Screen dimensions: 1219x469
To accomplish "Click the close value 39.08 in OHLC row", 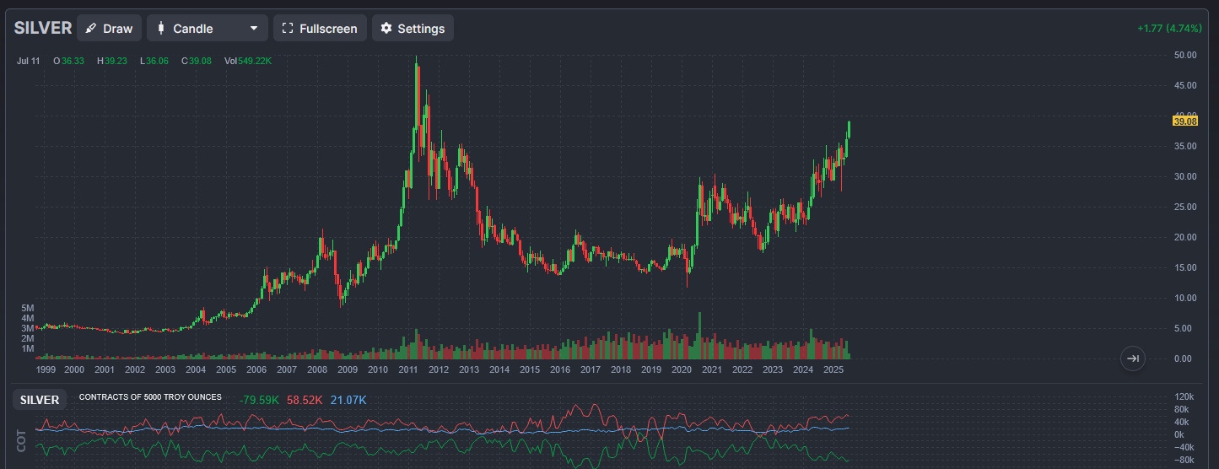I will point(200,61).
